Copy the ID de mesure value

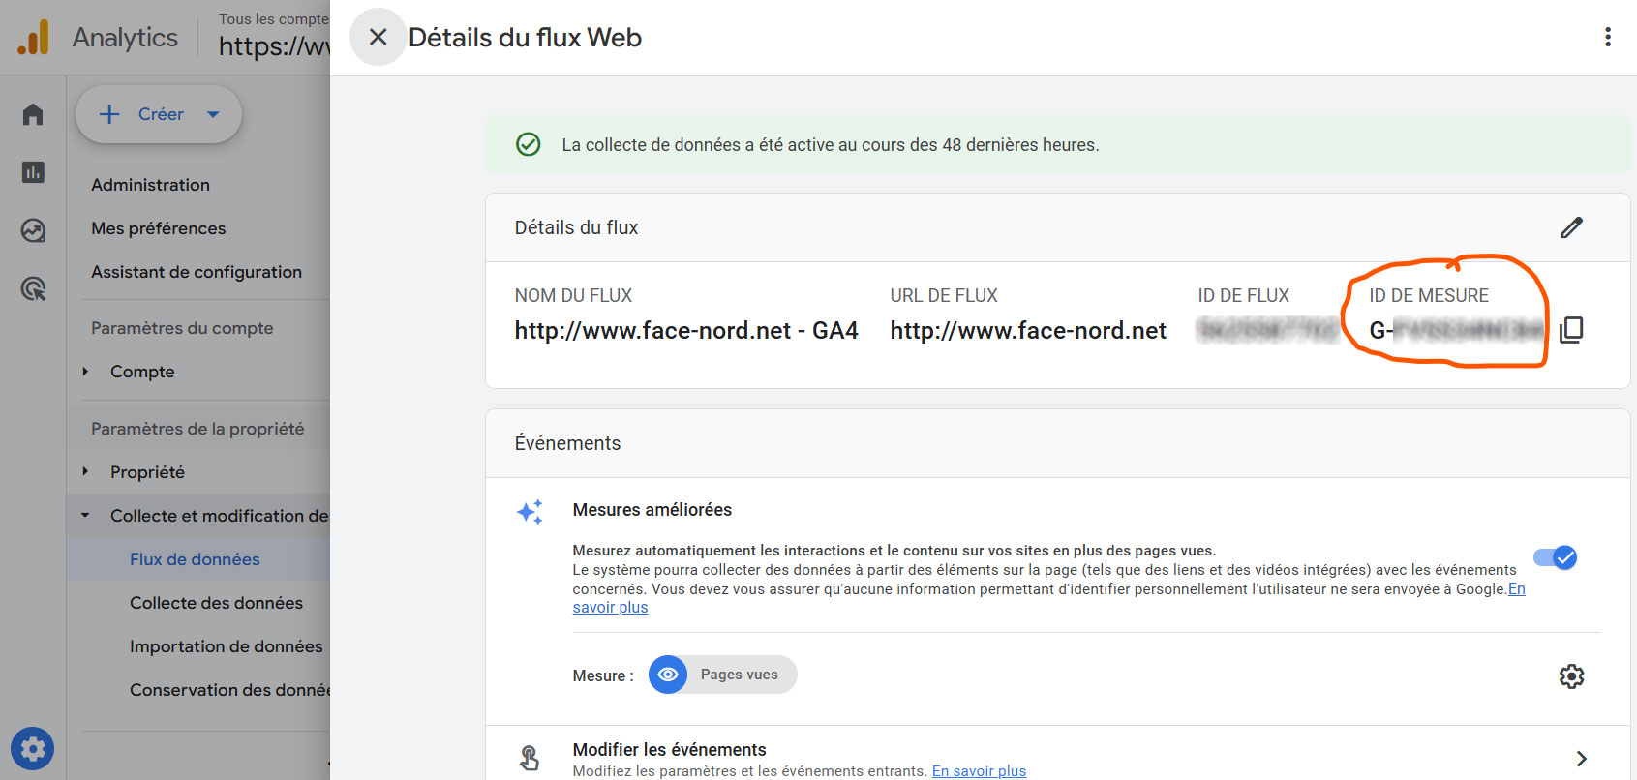click(1571, 330)
